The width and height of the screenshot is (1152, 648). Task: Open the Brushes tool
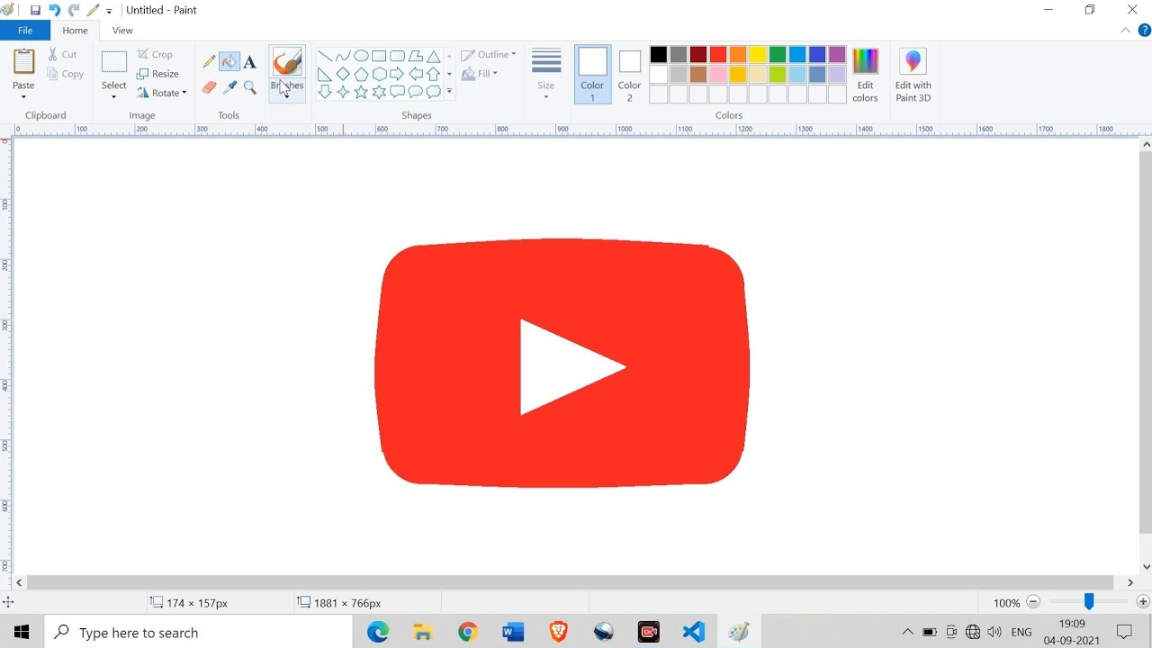[287, 72]
